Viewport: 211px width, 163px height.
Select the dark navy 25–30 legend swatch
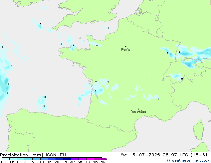67,159
